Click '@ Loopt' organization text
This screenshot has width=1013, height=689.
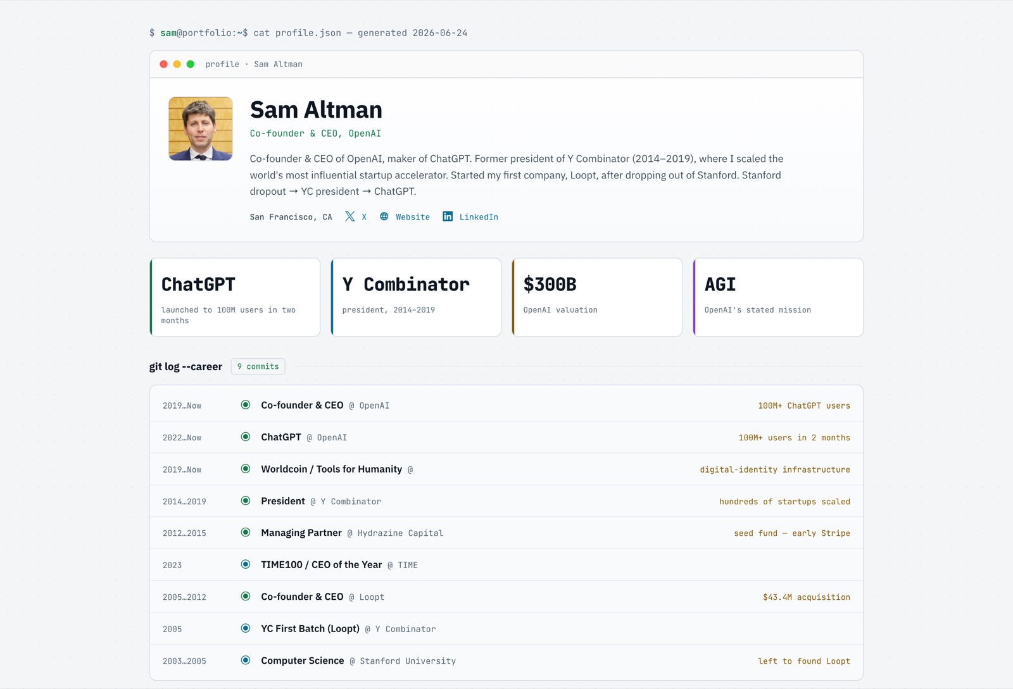(x=367, y=597)
